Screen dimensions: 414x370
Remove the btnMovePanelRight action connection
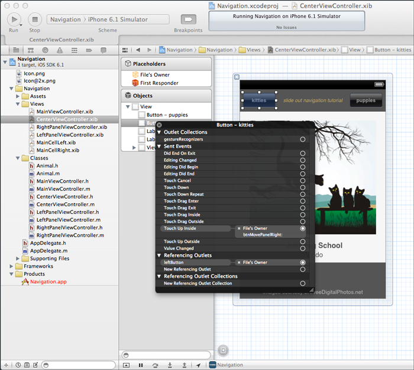point(239,229)
